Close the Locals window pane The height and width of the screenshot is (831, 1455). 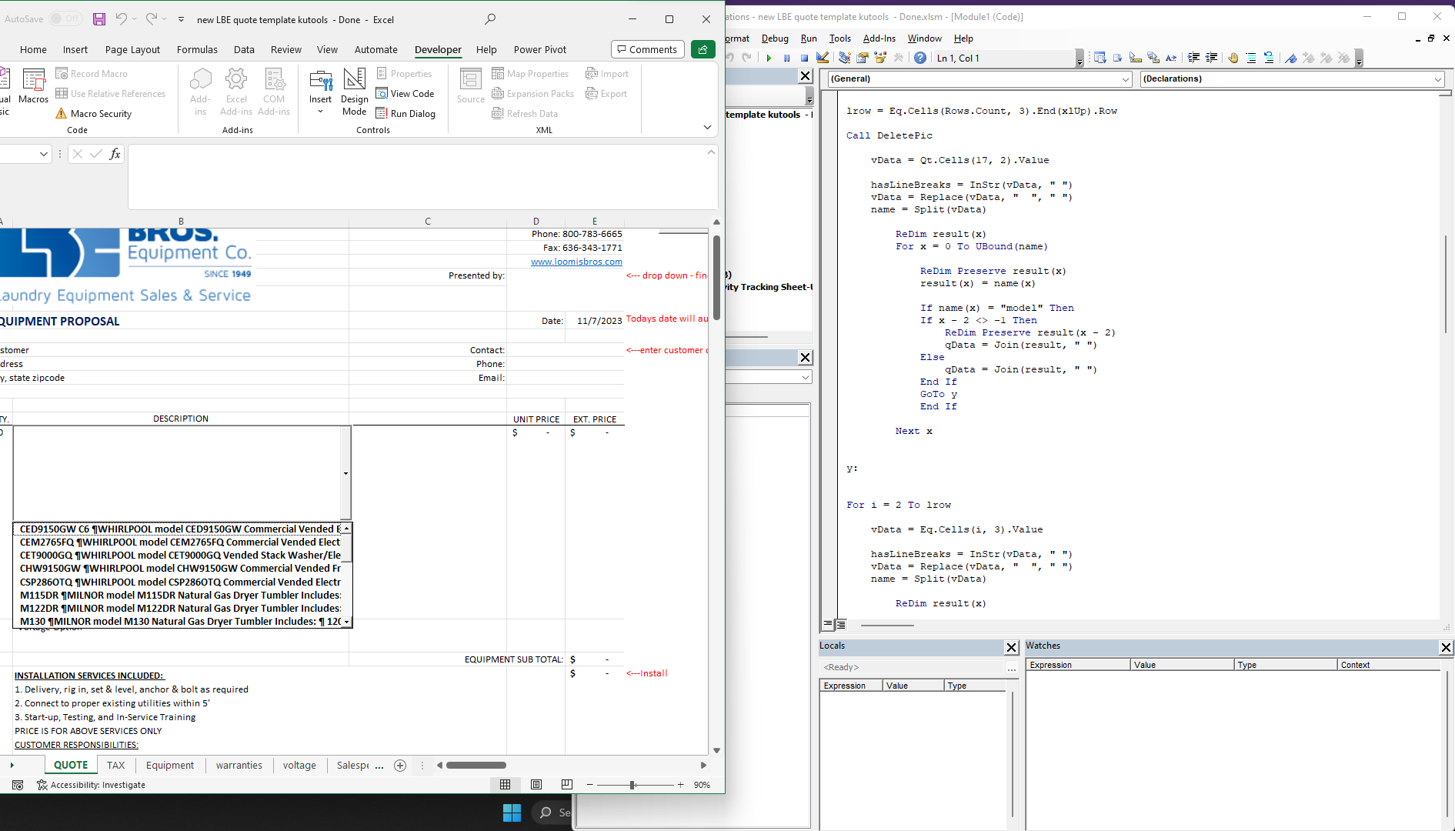point(1012,648)
